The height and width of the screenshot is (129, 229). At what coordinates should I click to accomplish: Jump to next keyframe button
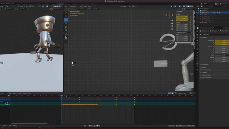click(97, 126)
